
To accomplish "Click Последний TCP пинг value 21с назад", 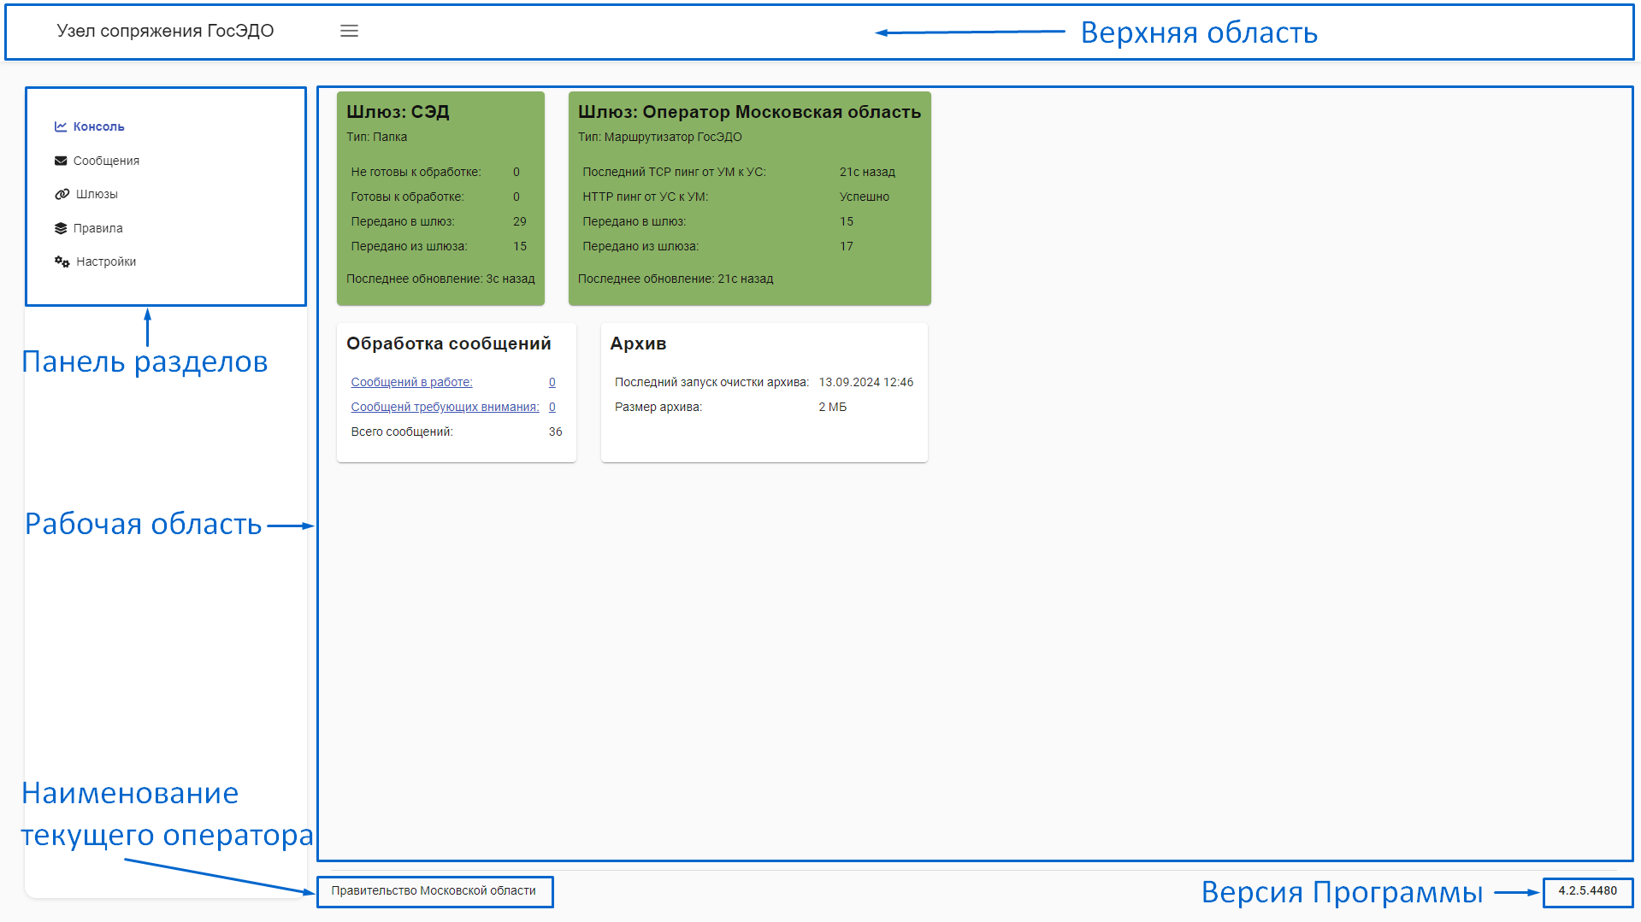I will pos(867,172).
